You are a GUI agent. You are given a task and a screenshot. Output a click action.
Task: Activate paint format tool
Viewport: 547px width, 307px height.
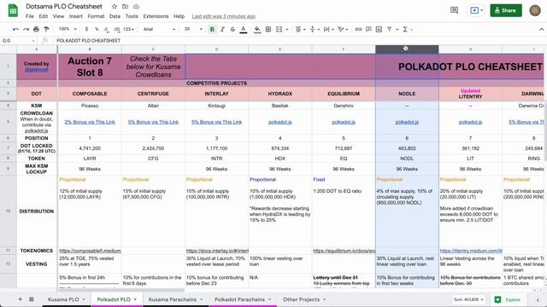[x=46, y=30]
